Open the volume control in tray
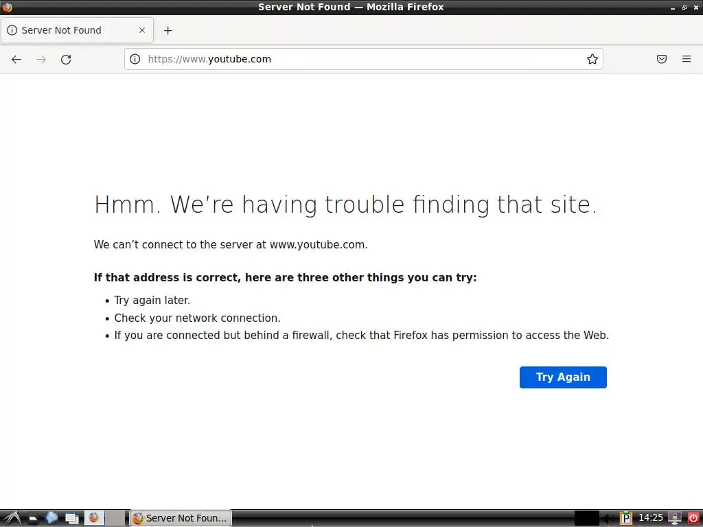The height and width of the screenshot is (527, 703). (x=610, y=519)
